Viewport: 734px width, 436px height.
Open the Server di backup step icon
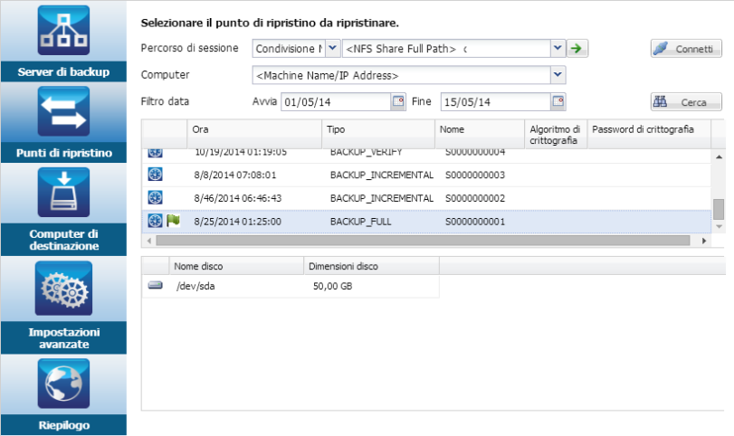click(63, 31)
